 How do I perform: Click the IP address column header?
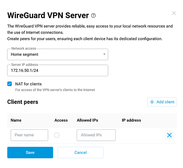coord(132,120)
